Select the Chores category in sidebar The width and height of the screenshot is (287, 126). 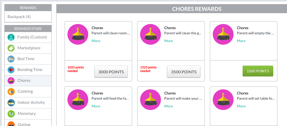pos(28,81)
